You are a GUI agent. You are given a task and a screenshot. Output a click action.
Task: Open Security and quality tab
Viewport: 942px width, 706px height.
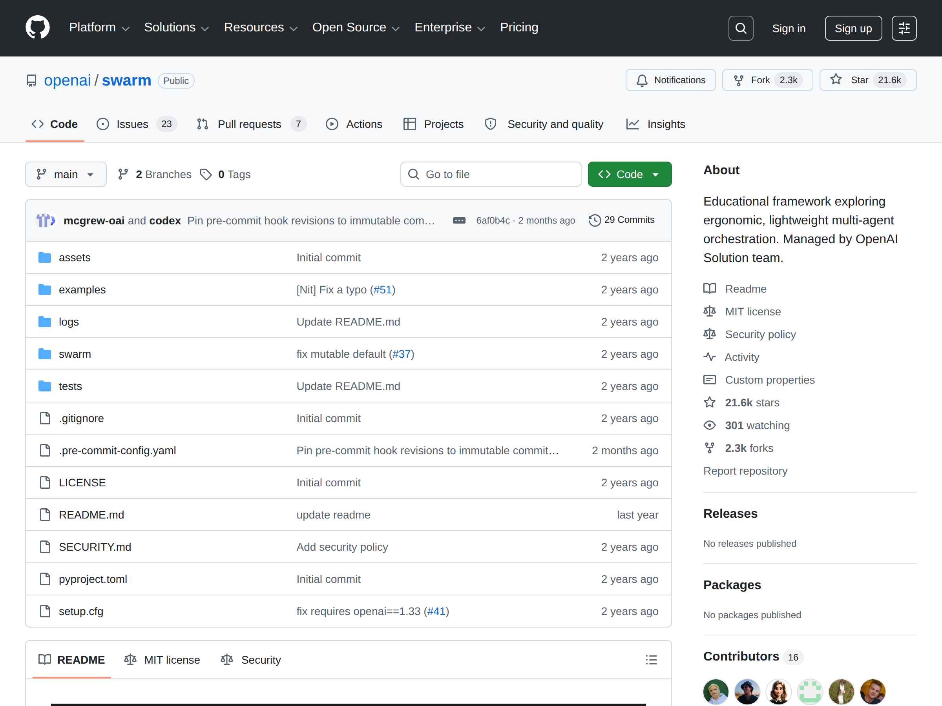[x=544, y=124]
